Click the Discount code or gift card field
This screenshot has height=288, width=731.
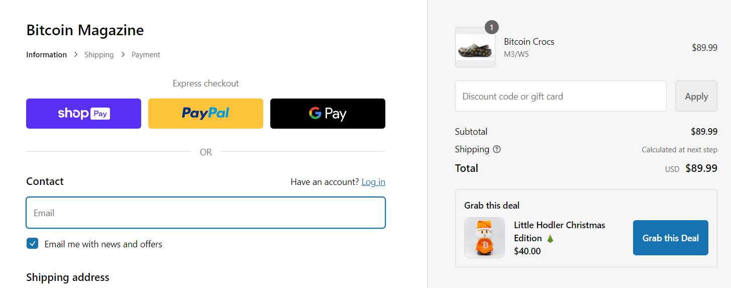pyautogui.click(x=560, y=97)
